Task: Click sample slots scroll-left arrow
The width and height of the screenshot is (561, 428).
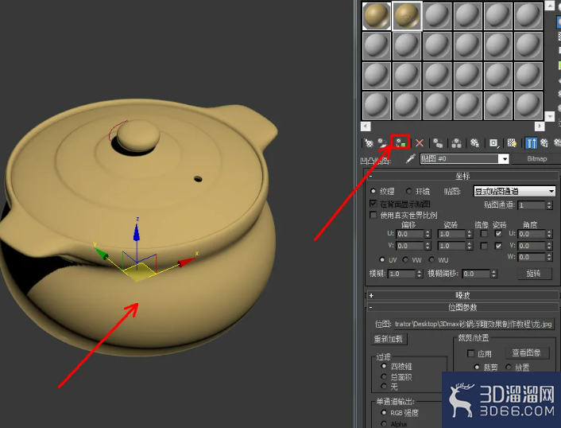Action: pyautogui.click(x=366, y=126)
